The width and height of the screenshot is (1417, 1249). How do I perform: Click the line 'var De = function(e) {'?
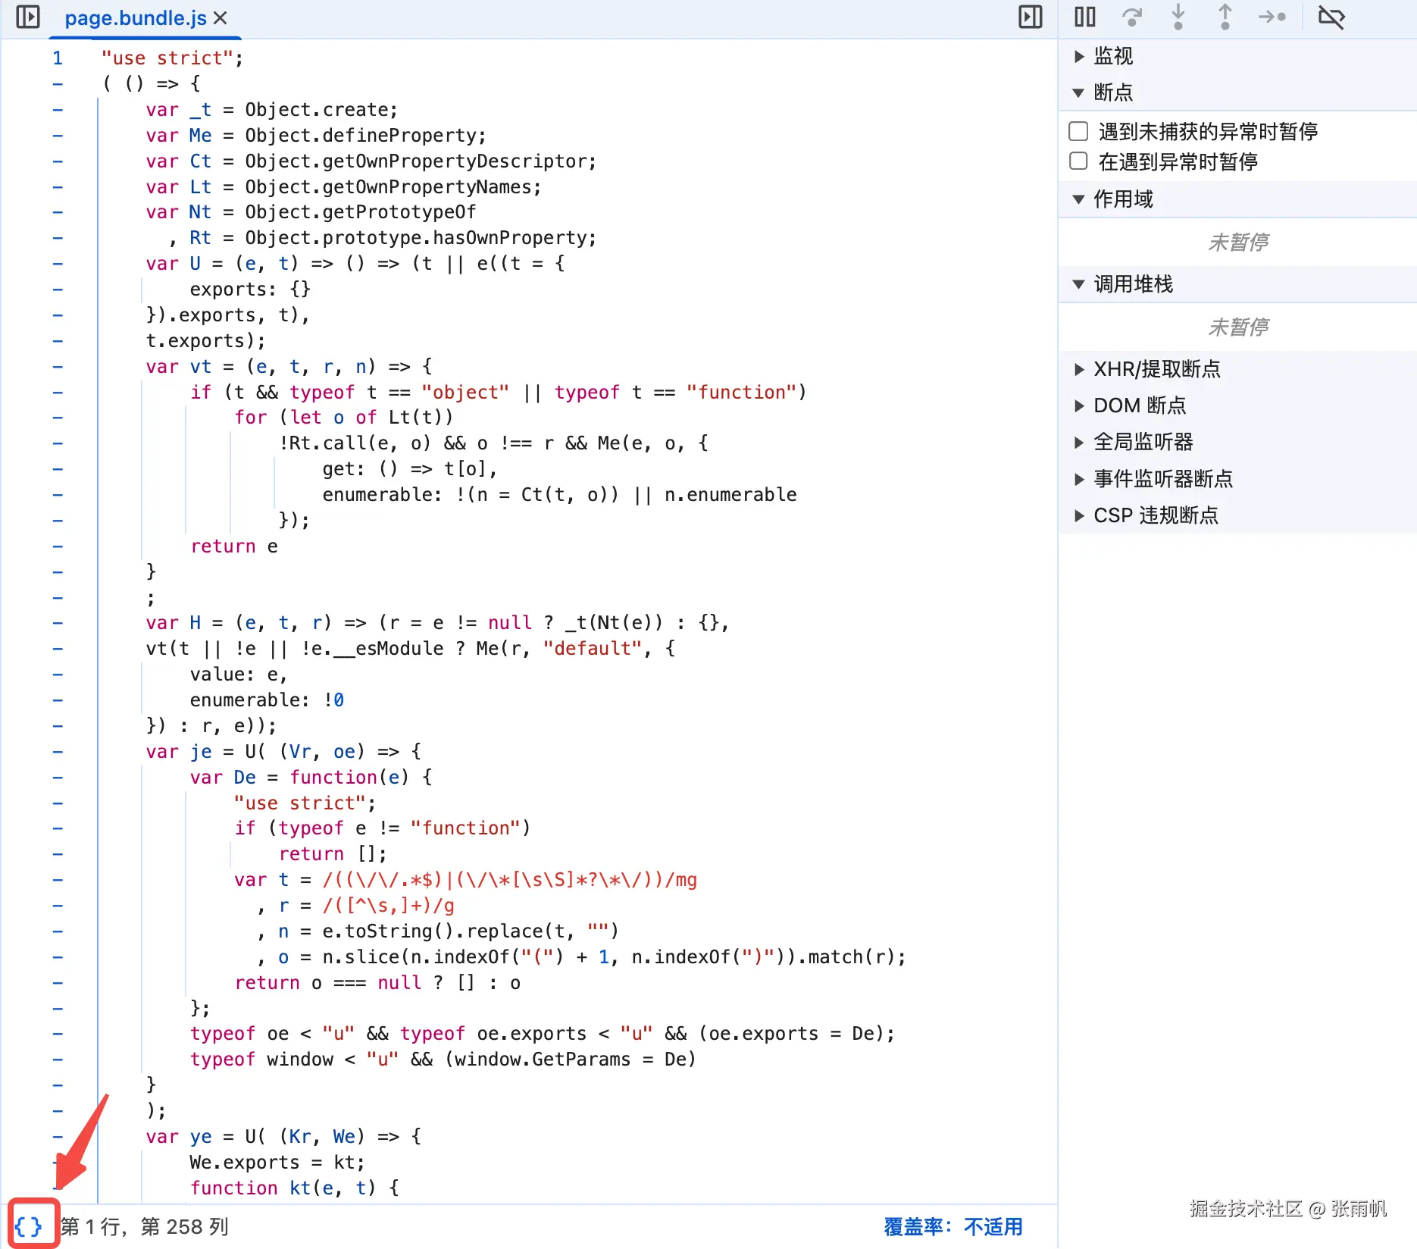point(311,778)
